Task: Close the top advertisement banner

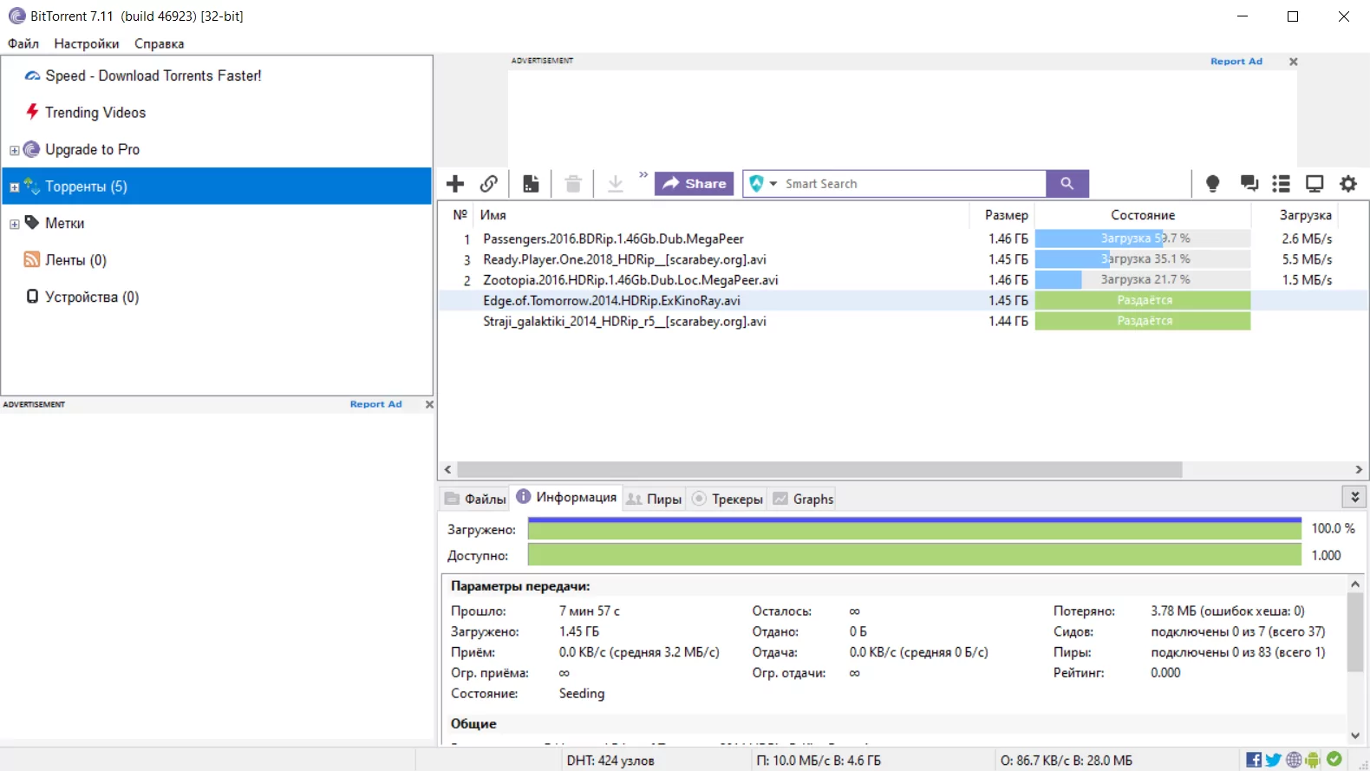Action: 1294,62
